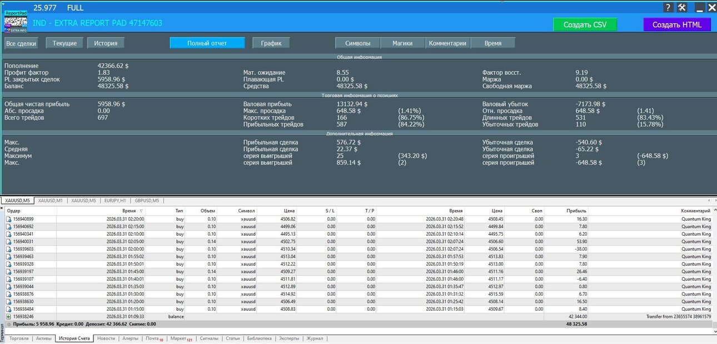
Task: Create CSV report with Создать CSV
Action: 585,24
